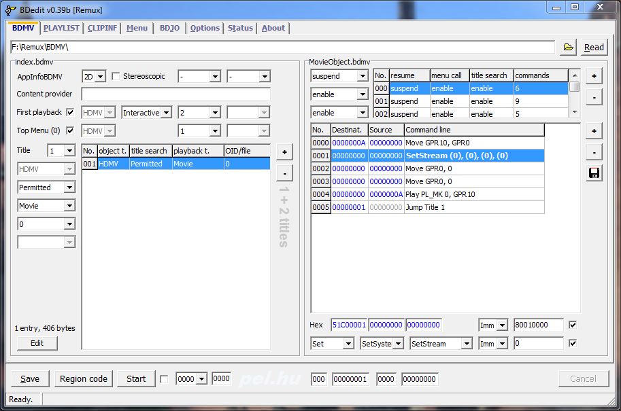Image resolution: width=621 pixels, height=411 pixels.
Task: Click the 'commands' column header
Action: (541, 75)
